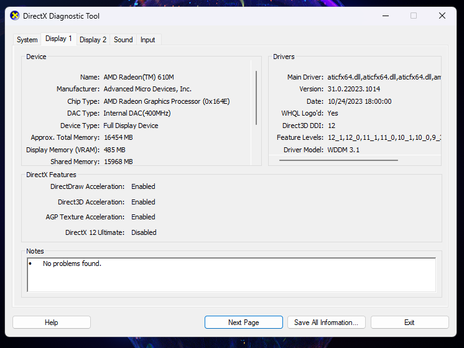Open the Display 2 tab
Viewport: 464px width, 348px height.
[x=93, y=40]
